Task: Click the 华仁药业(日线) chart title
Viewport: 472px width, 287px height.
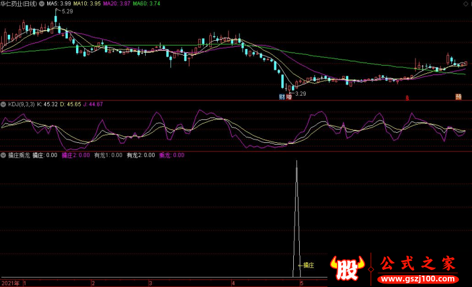Action: [19, 4]
